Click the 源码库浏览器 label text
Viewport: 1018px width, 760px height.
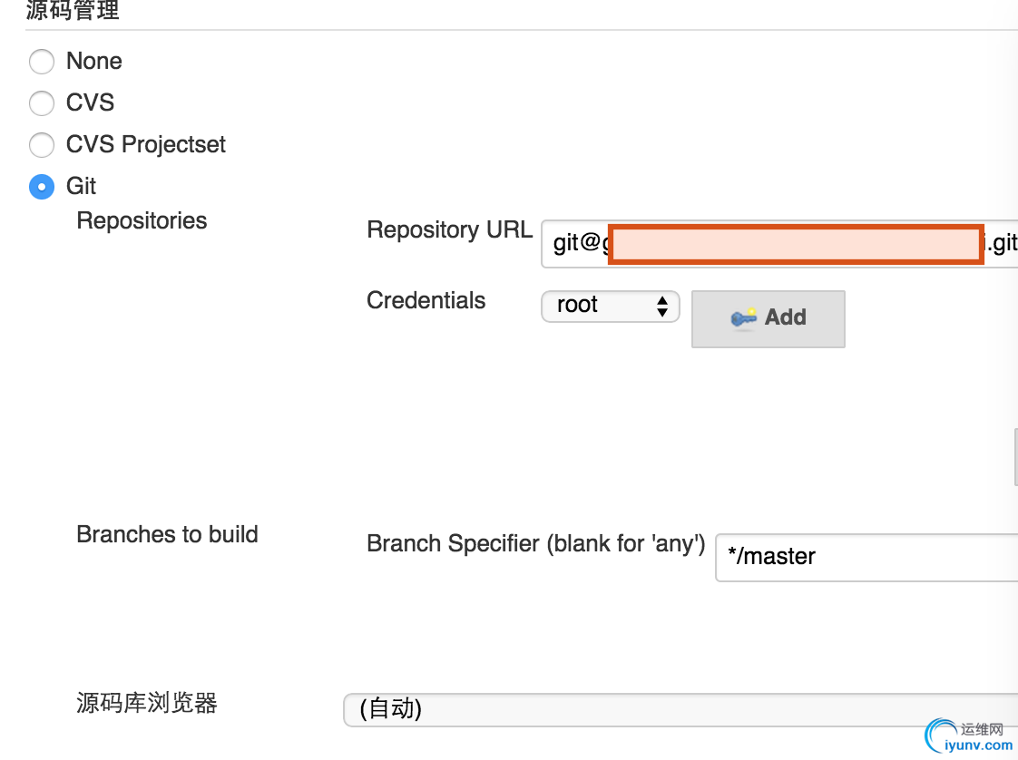(147, 703)
